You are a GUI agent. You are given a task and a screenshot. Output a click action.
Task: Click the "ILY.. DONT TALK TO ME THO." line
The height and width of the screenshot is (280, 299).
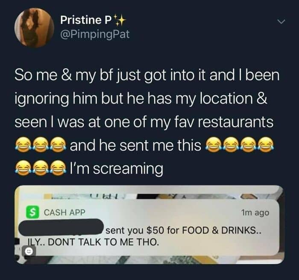[93, 242]
